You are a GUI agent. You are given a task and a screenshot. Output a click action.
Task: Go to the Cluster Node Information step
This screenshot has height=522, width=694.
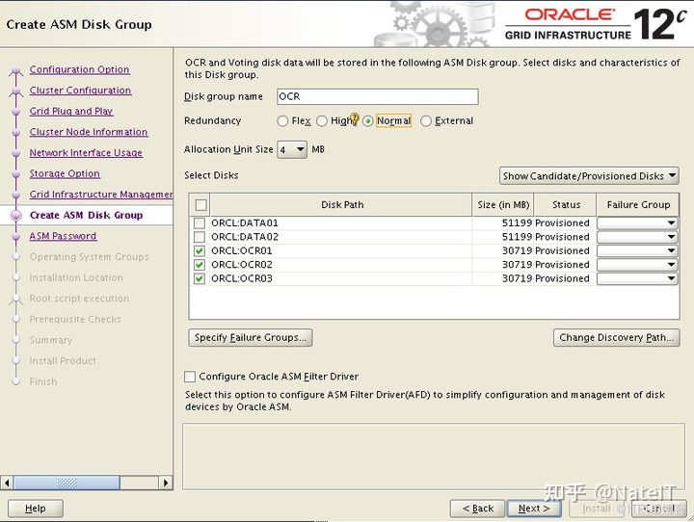pyautogui.click(x=89, y=132)
